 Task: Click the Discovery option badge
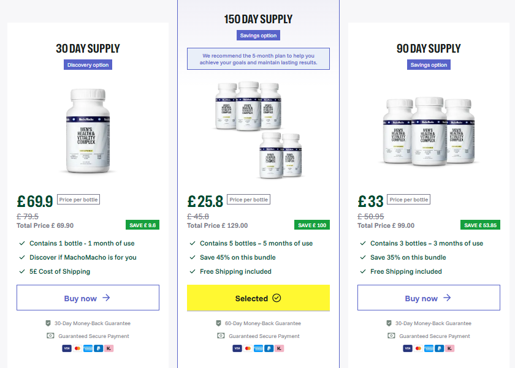tap(88, 65)
